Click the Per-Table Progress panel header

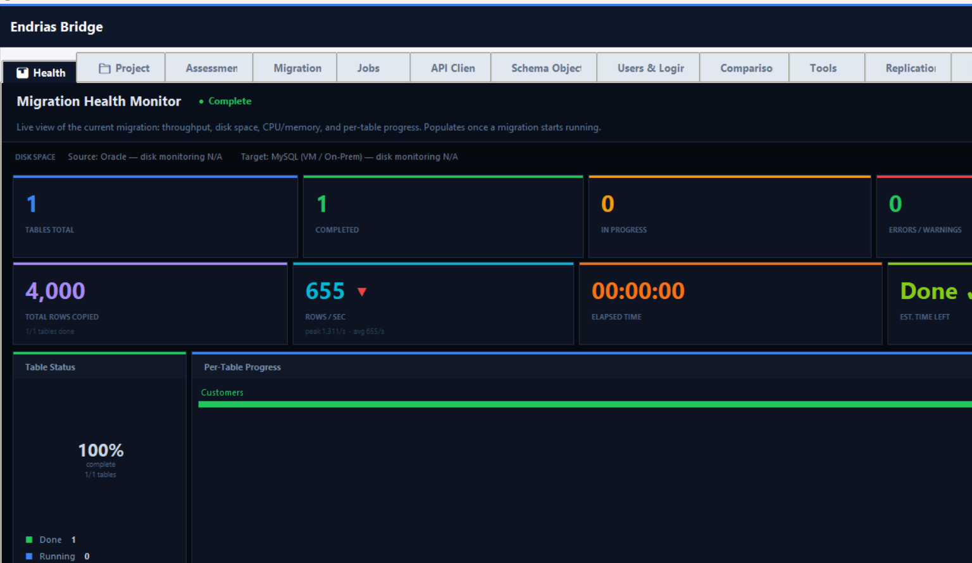point(582,367)
